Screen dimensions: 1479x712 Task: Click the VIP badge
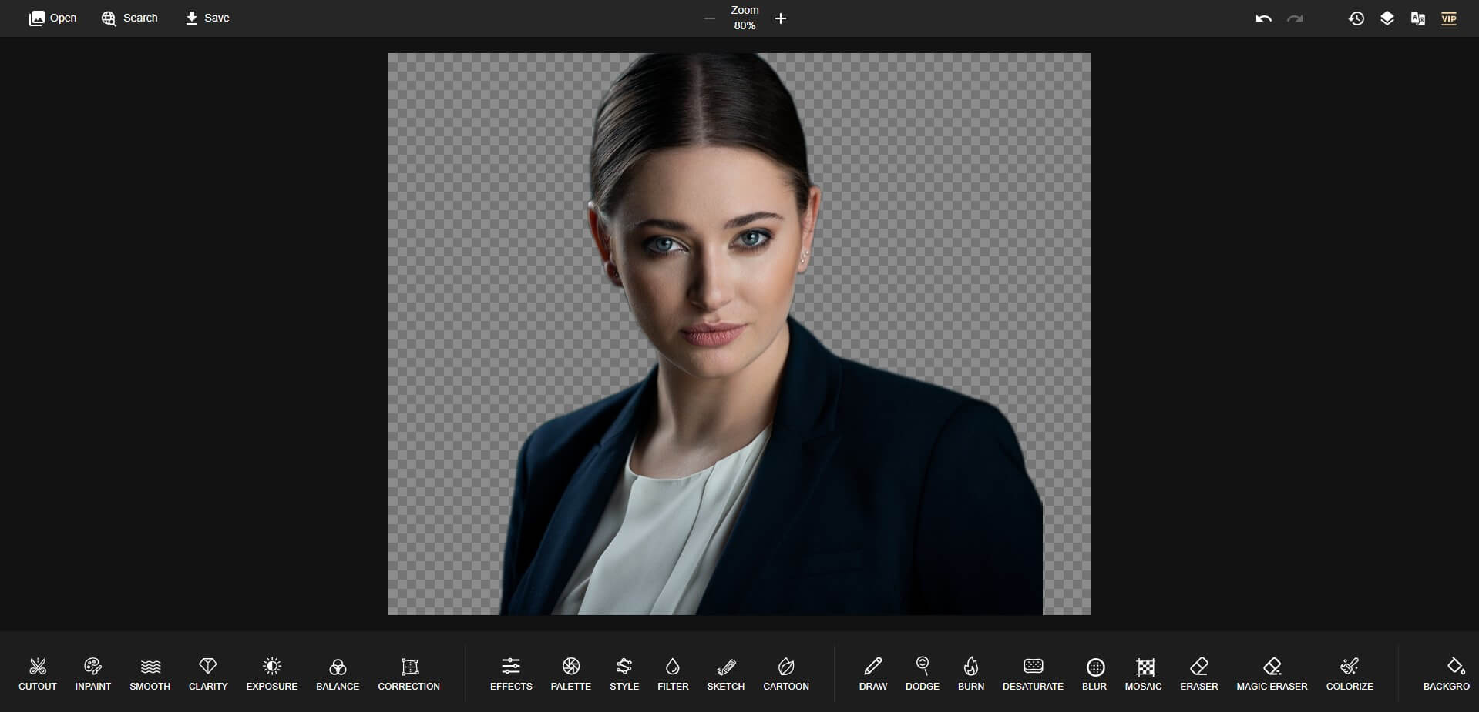pos(1449,18)
